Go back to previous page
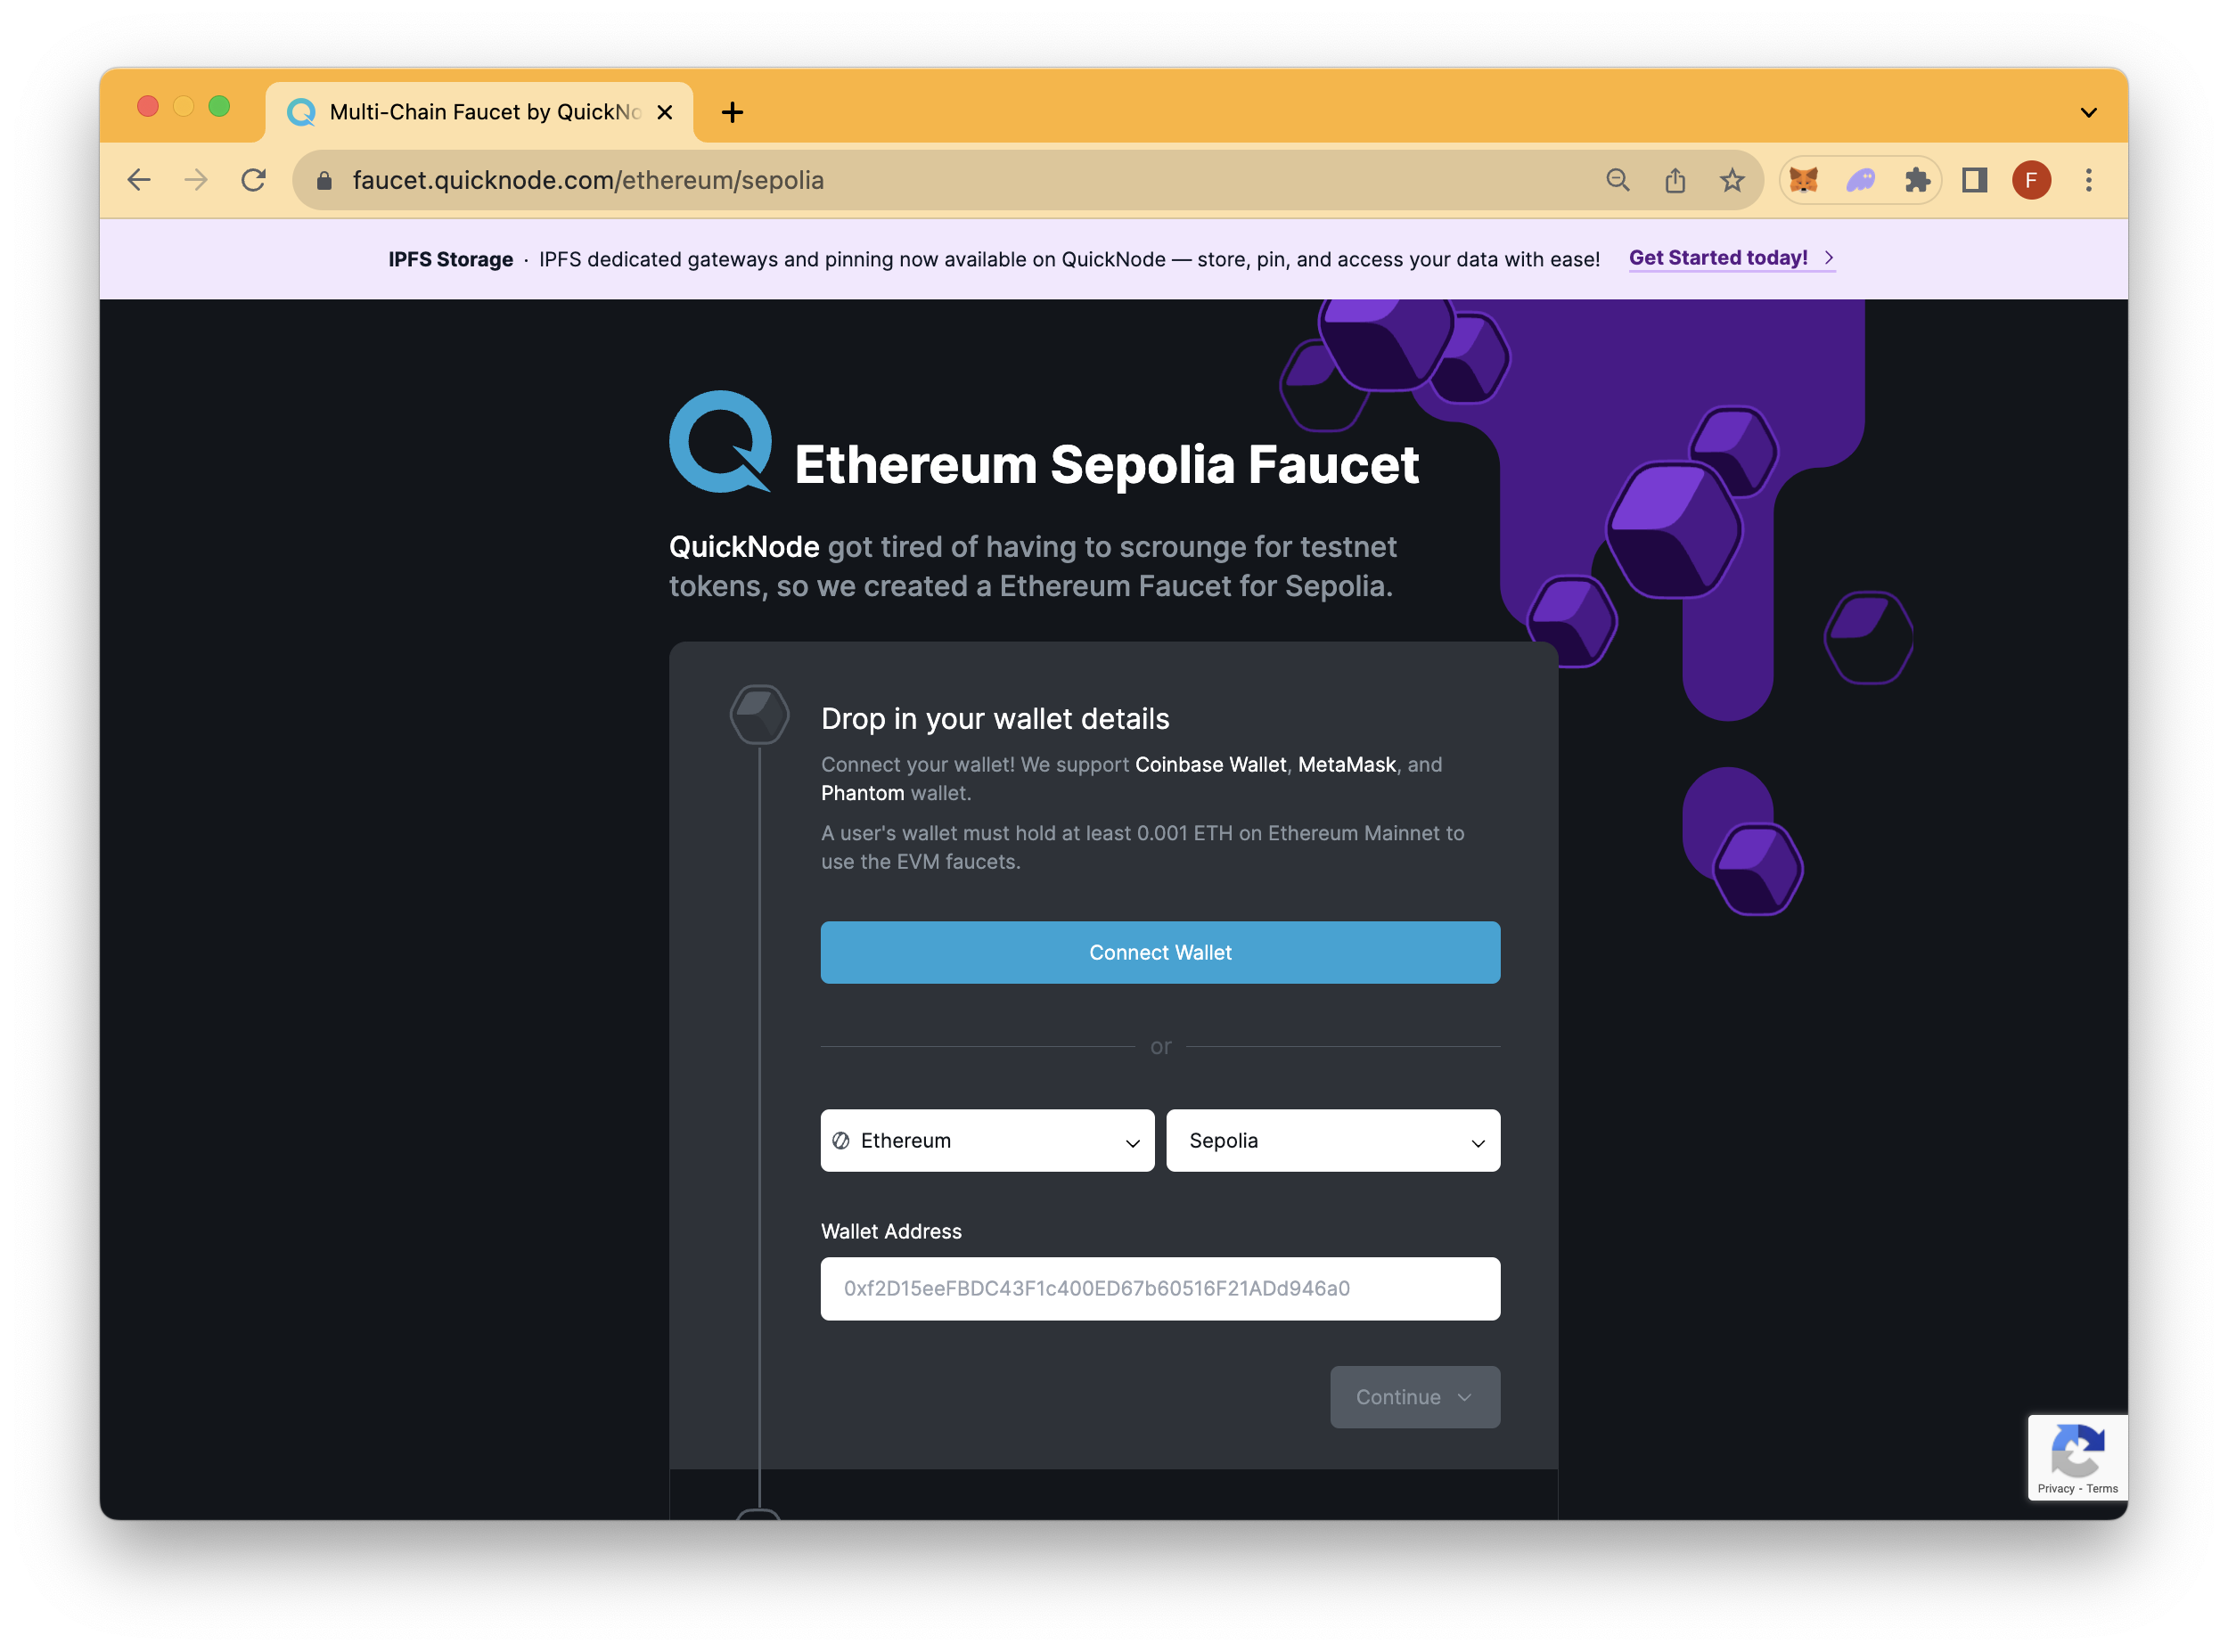This screenshot has width=2228, height=1652. 139,180
